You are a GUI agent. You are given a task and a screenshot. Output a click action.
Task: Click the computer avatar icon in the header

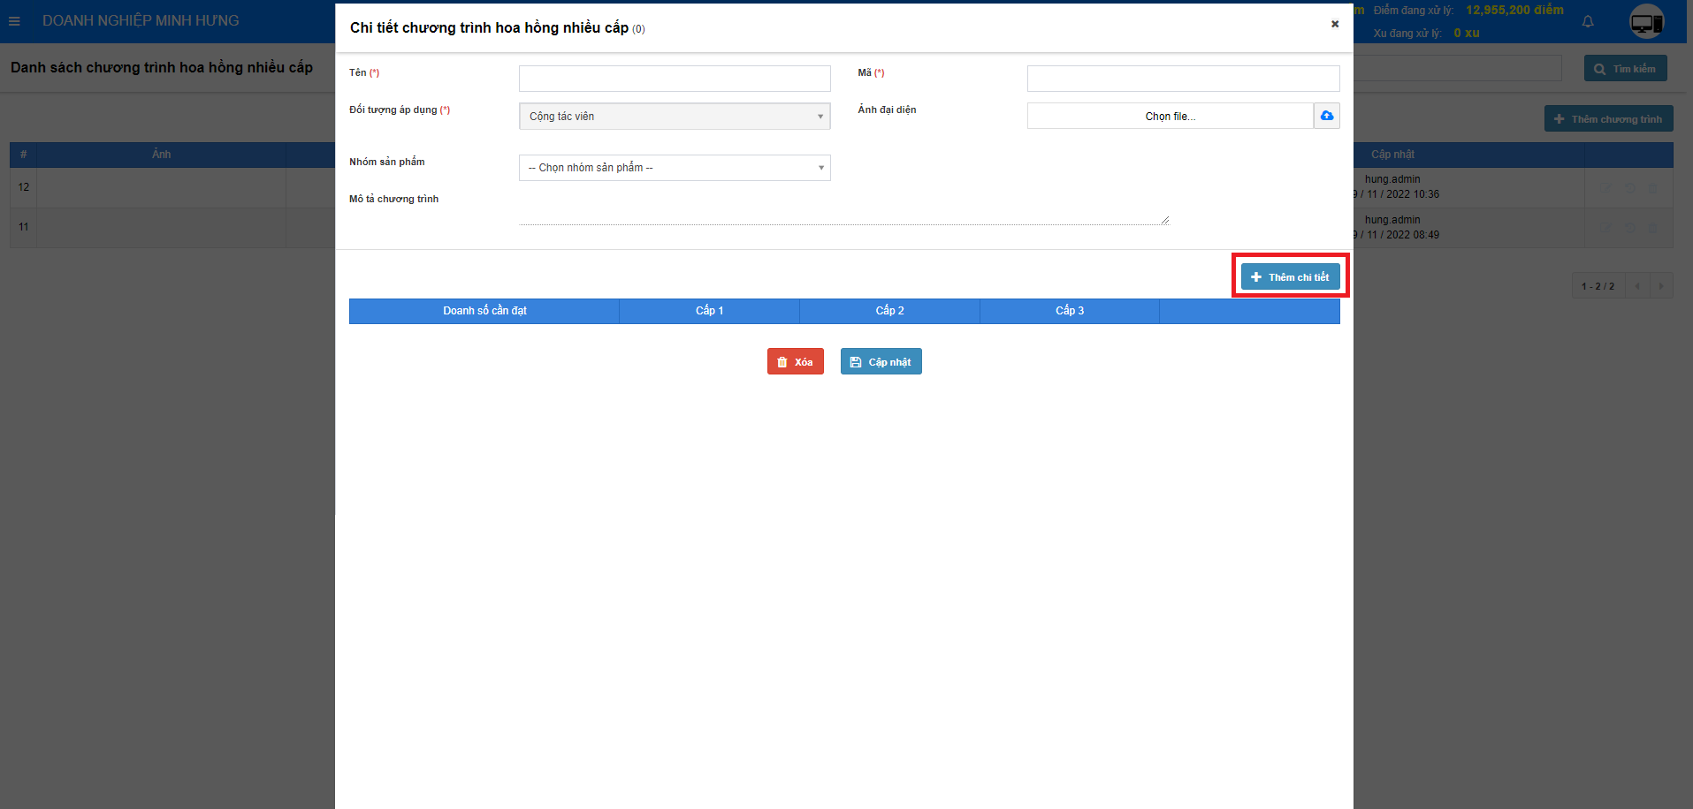click(x=1646, y=22)
